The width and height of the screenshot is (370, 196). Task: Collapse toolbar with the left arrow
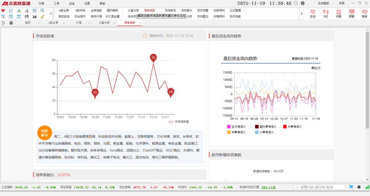51,14
